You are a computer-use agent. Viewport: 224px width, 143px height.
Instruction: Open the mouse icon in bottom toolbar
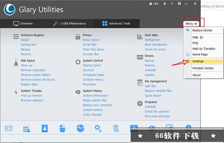62,128
